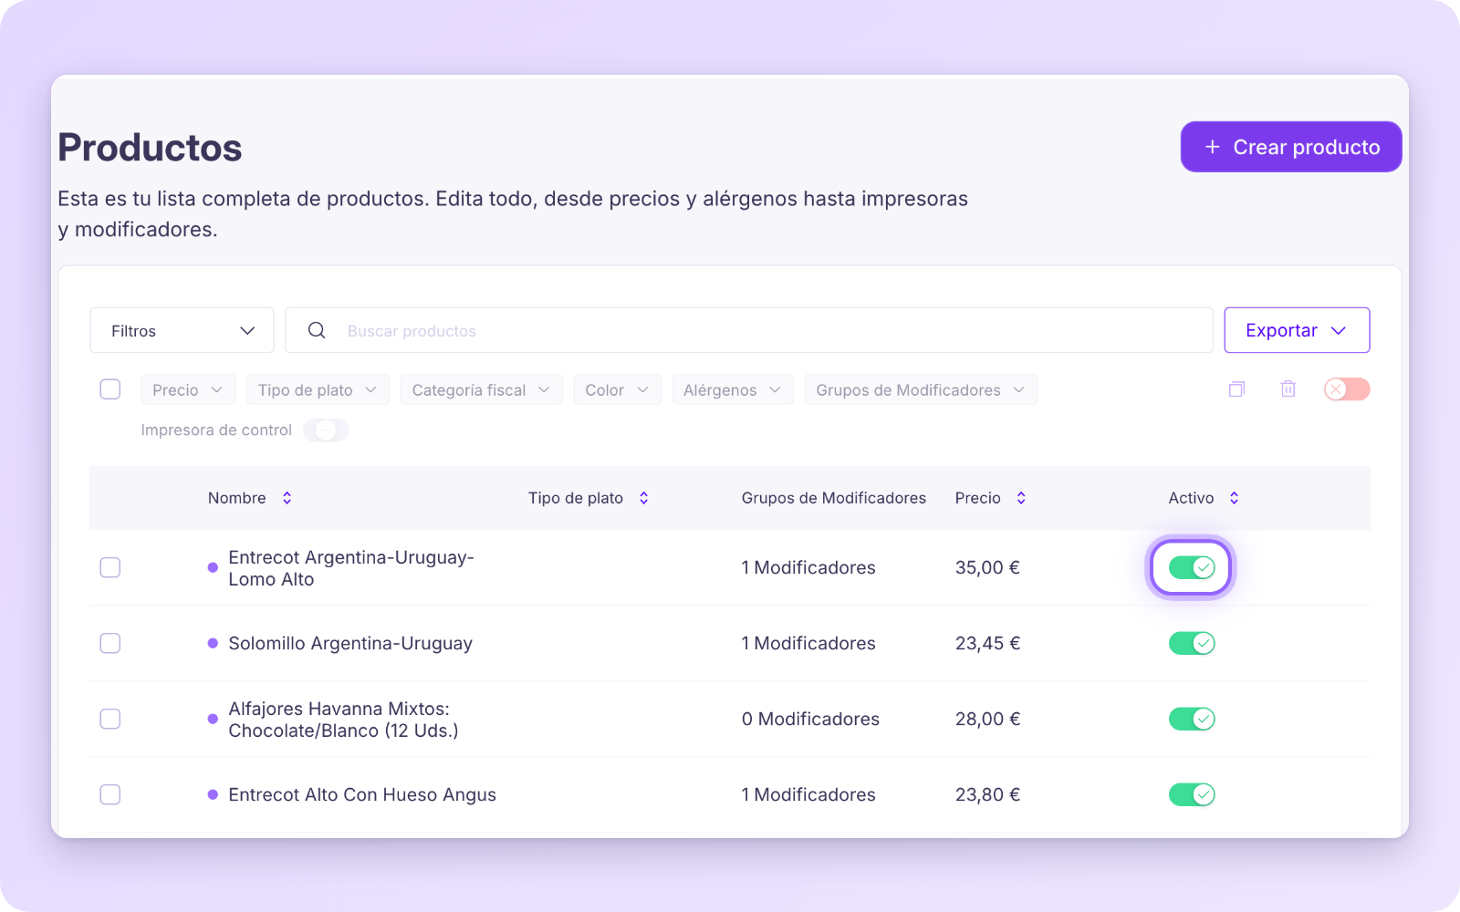
Task: Open the Categoría fiscal dropdown
Action: click(x=481, y=389)
